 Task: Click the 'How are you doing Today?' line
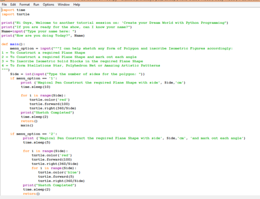[43, 36]
